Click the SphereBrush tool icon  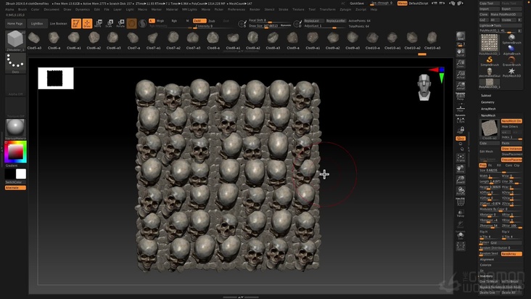point(511,39)
